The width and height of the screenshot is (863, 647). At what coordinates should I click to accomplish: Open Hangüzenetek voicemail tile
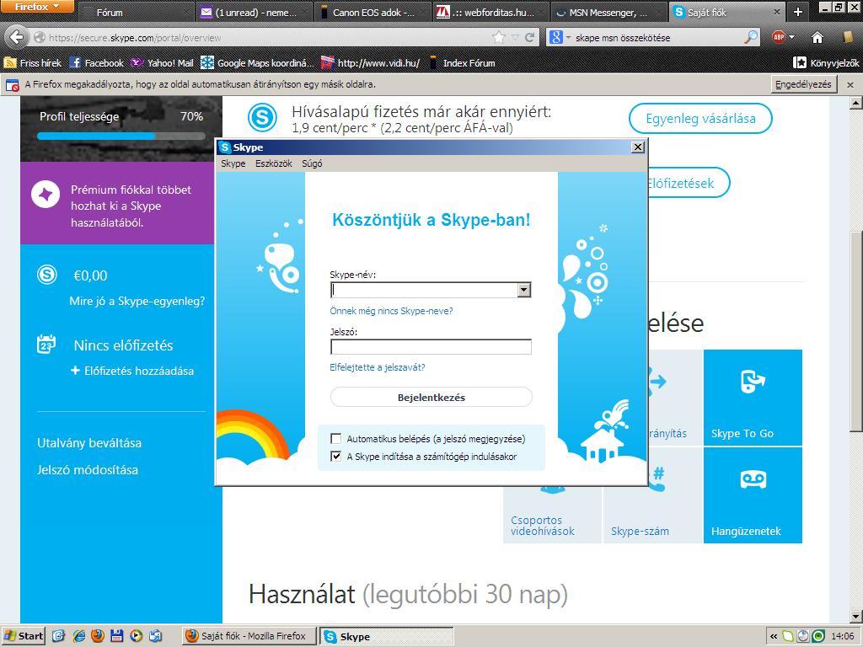[x=753, y=495]
